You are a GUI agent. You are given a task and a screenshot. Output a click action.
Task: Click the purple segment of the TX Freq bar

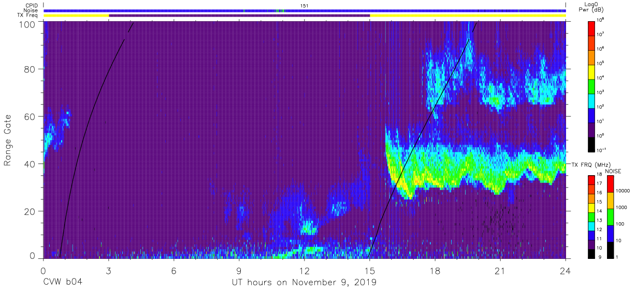tap(239, 16)
